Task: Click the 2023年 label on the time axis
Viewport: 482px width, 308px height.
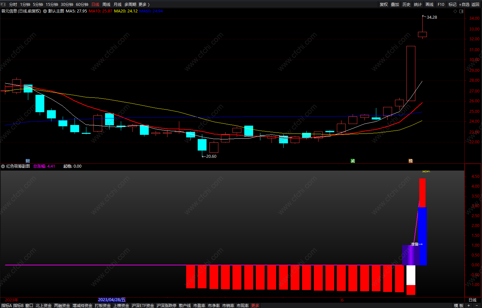Action: click(x=11, y=300)
